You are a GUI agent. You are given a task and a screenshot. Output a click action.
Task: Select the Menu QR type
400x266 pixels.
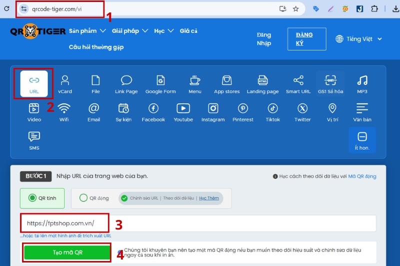pyautogui.click(x=195, y=84)
